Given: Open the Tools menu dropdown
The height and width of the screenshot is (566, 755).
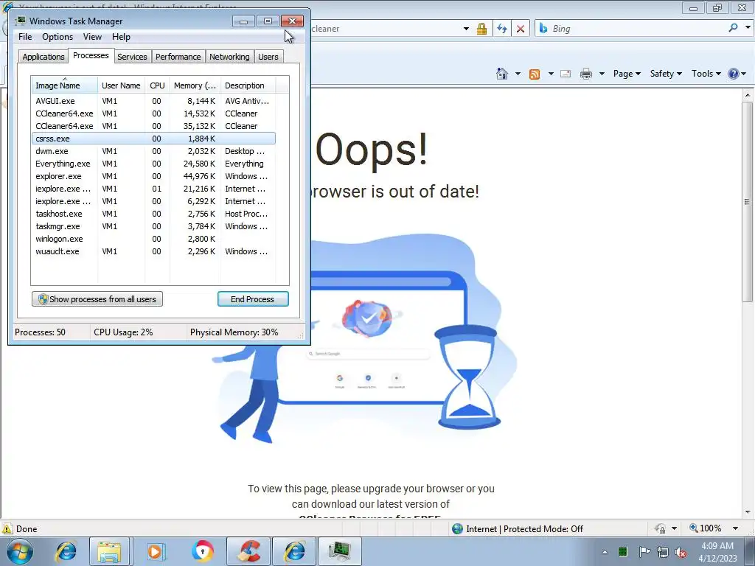Looking at the screenshot, I should [706, 74].
